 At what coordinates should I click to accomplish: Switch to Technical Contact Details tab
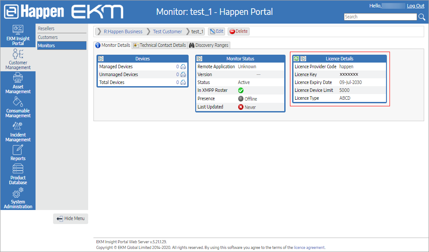[160, 45]
